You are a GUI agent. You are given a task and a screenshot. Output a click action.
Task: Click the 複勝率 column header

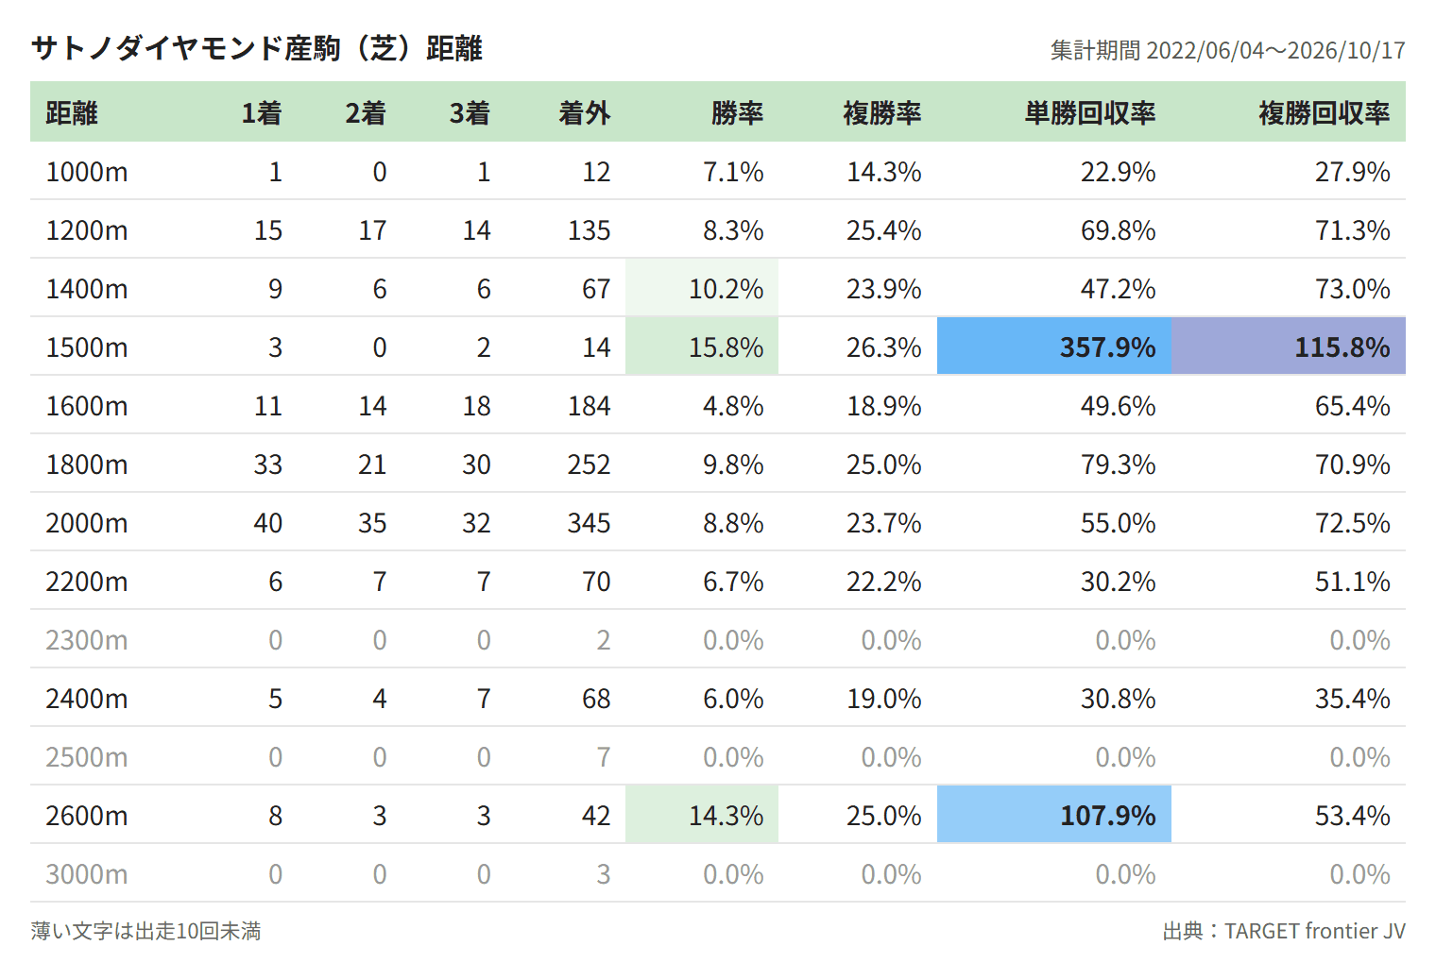pyautogui.click(x=881, y=113)
